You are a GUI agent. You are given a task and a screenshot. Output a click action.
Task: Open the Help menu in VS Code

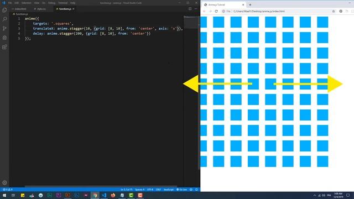[x=72, y=3]
